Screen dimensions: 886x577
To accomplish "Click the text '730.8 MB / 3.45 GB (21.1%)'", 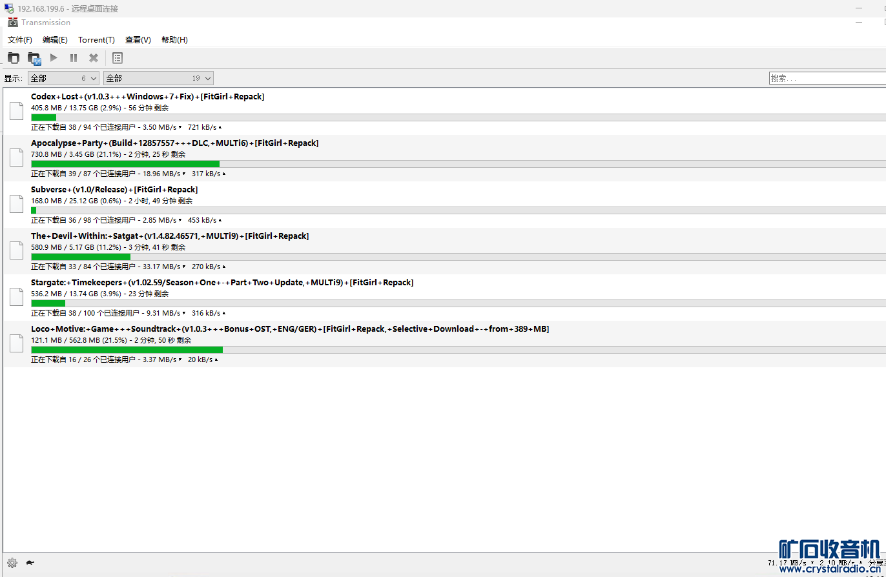I will tap(76, 155).
